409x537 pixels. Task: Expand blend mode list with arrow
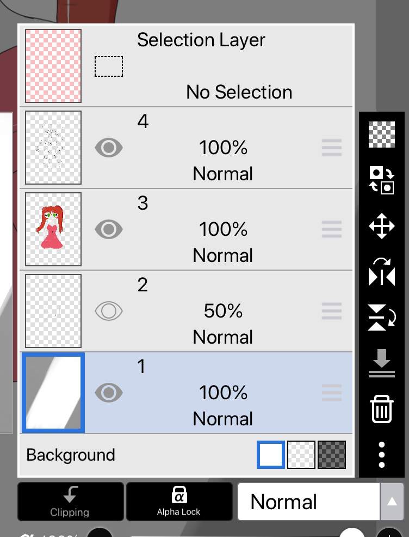[x=392, y=502]
